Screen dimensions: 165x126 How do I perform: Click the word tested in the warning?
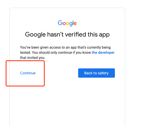tap(25, 52)
